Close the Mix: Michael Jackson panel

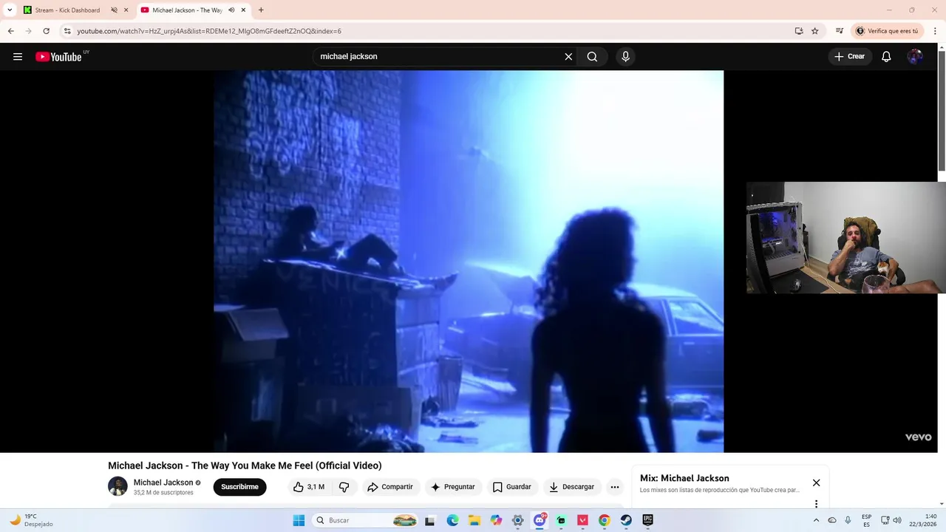pos(816,482)
